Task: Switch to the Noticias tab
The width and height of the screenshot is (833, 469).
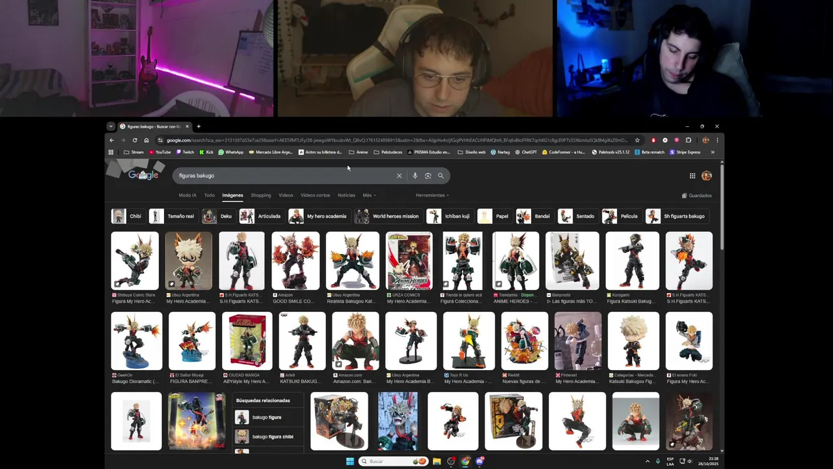Action: click(346, 195)
